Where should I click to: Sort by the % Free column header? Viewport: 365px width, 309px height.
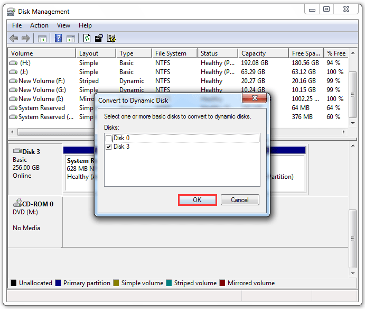(x=336, y=53)
